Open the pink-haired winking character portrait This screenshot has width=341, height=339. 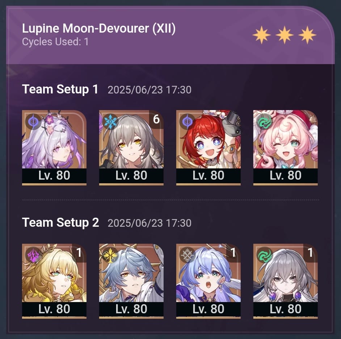(285, 147)
